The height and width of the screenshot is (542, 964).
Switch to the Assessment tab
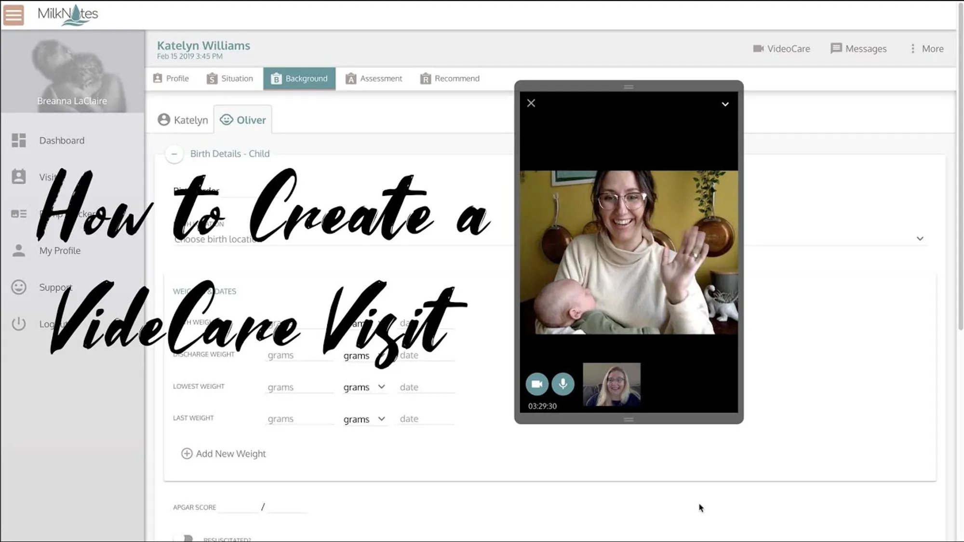point(374,78)
